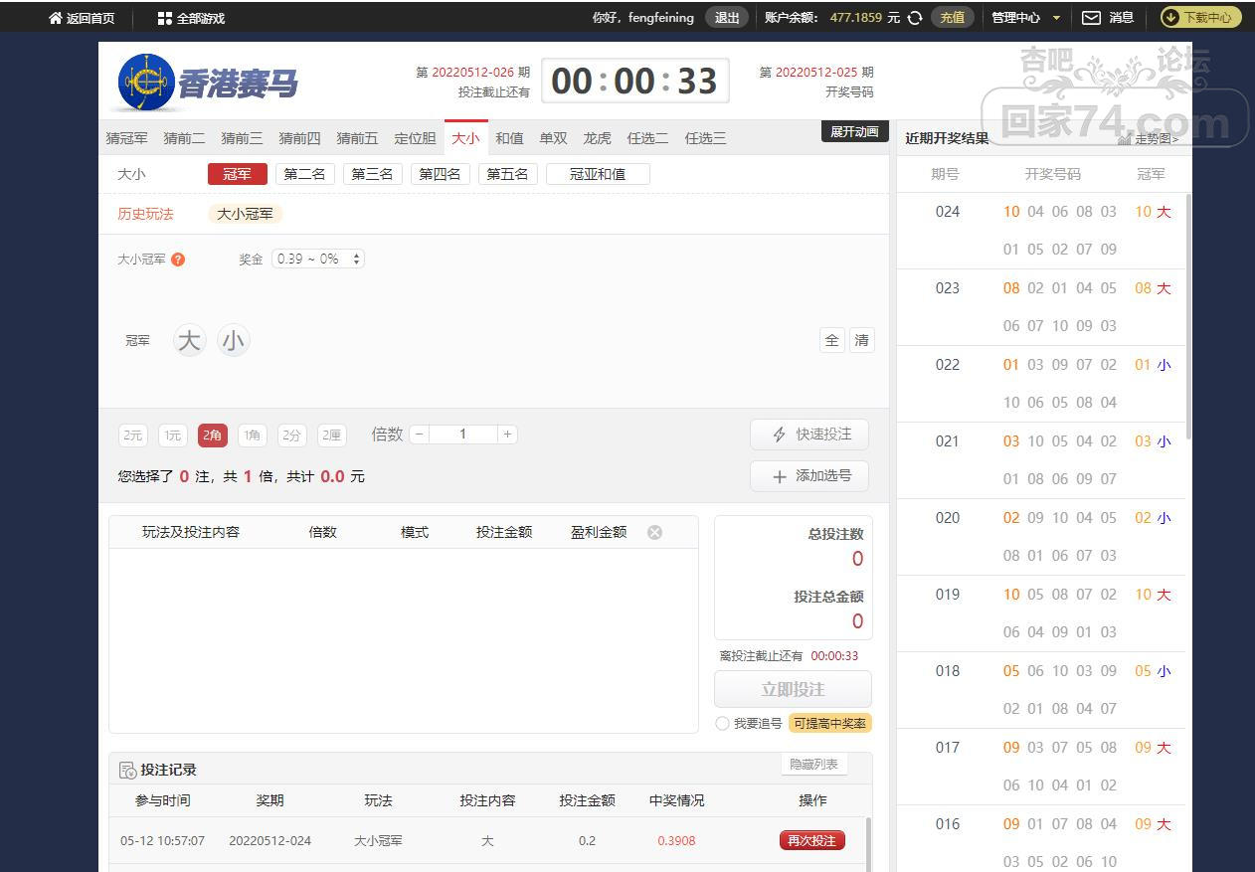
Task: Select the 大 bet ball
Action: (189, 341)
